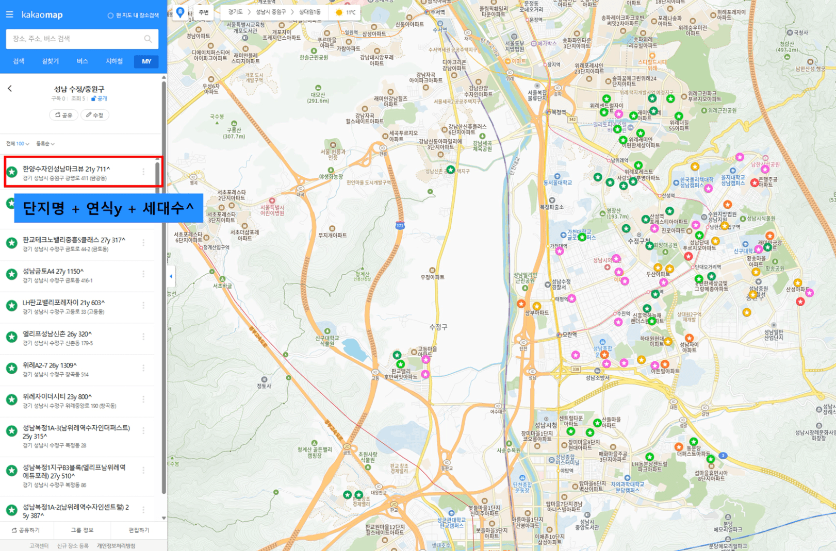This screenshot has height=551, width=836.
Task: Click the search magnifier icon
Action: (148, 39)
